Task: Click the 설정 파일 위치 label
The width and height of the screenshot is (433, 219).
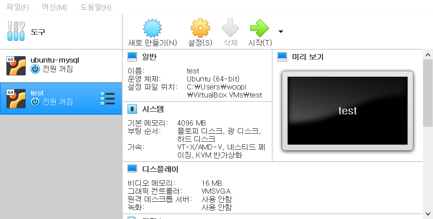Action: [152, 87]
